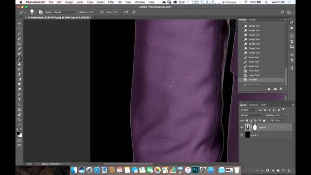The image size is (311, 175).
Task: Enable airbrush-style build-up
Action: [x=126, y=12]
